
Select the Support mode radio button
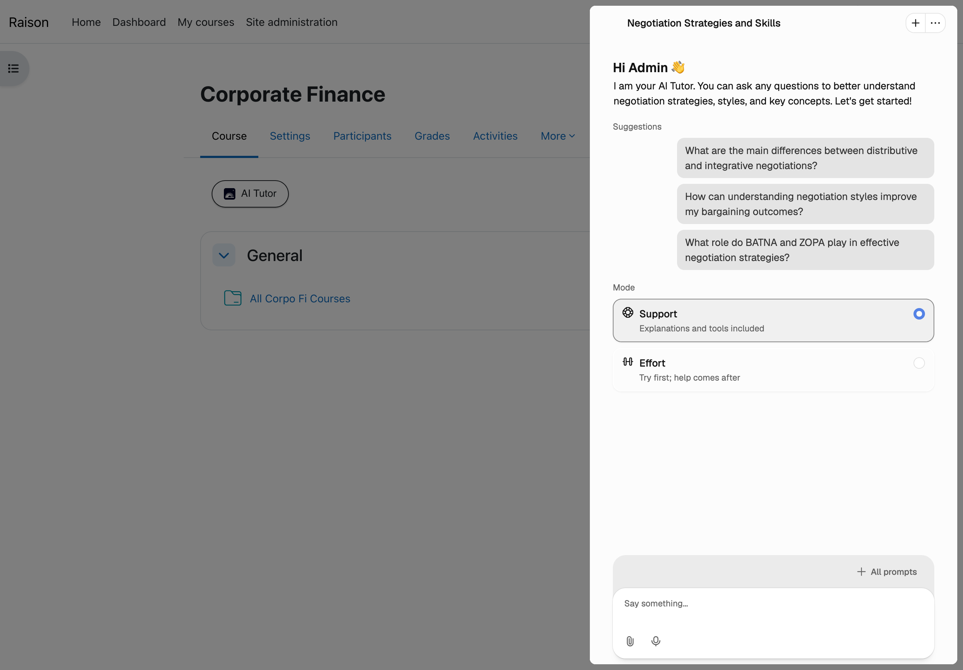coord(919,314)
